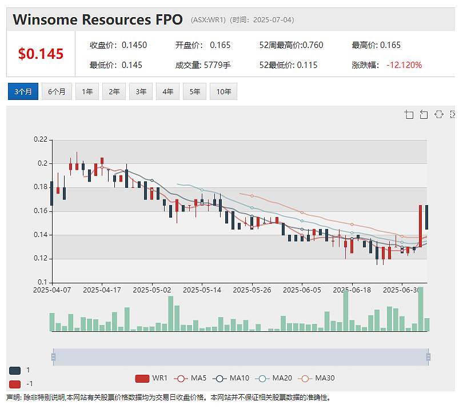Click the 2025-05-02 axis date label

tap(152, 290)
